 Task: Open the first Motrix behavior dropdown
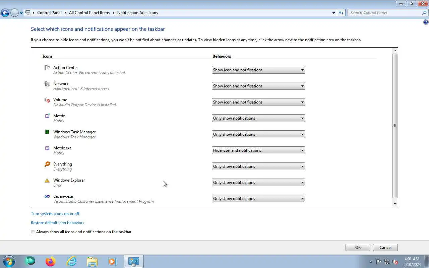(x=258, y=118)
